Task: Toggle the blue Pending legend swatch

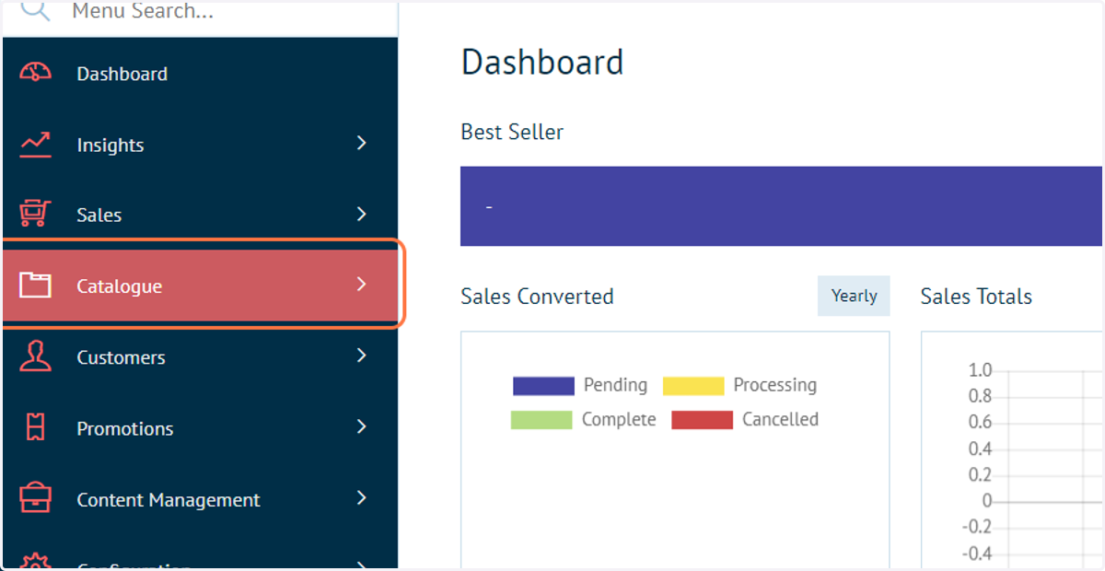Action: [543, 386]
